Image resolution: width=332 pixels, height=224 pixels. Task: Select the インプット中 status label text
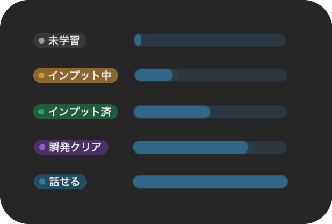pos(80,76)
